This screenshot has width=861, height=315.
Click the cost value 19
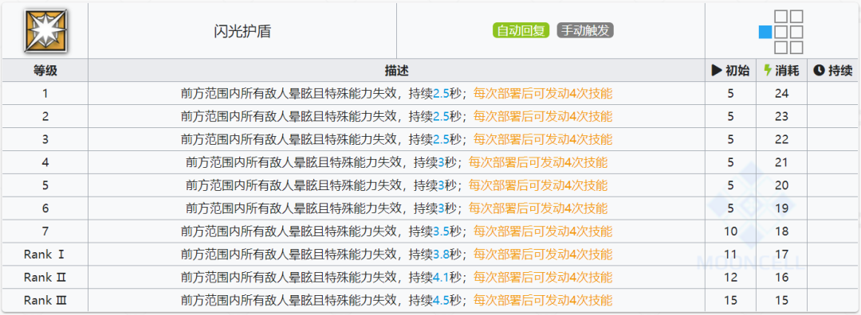(781, 208)
